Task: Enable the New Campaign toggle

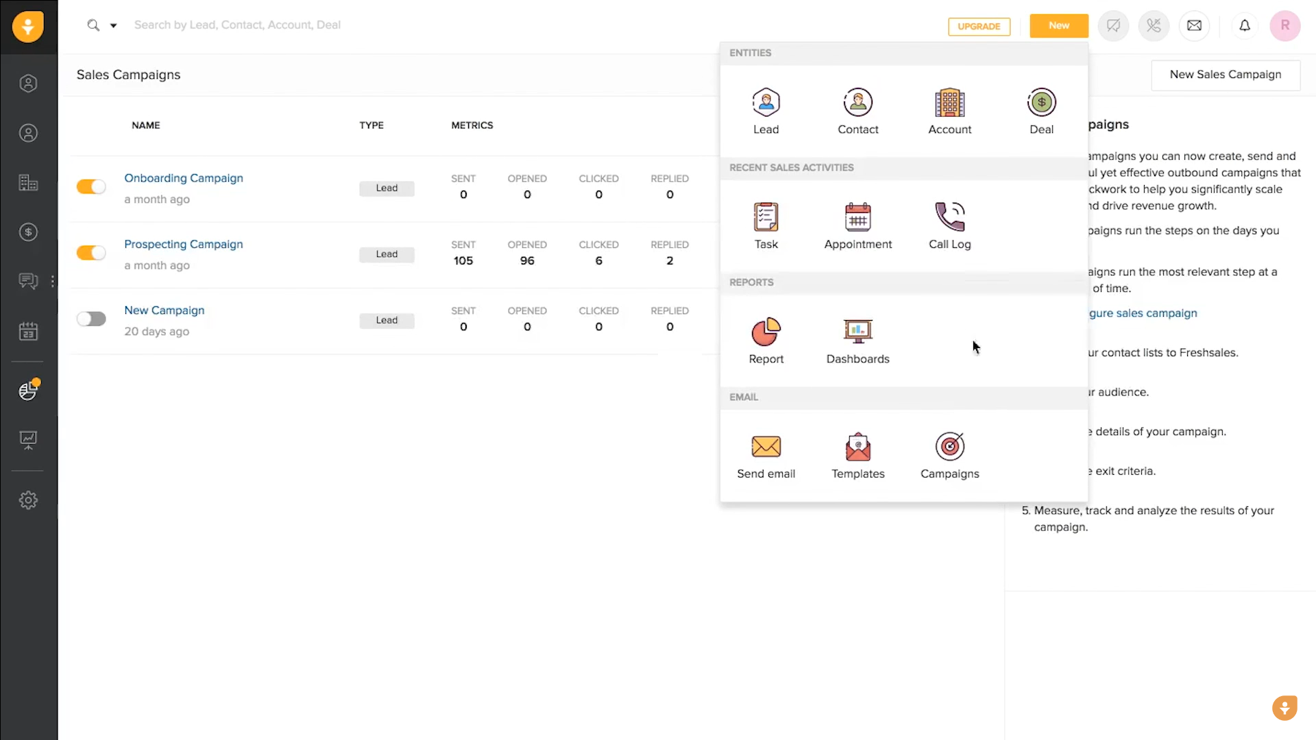Action: tap(91, 319)
